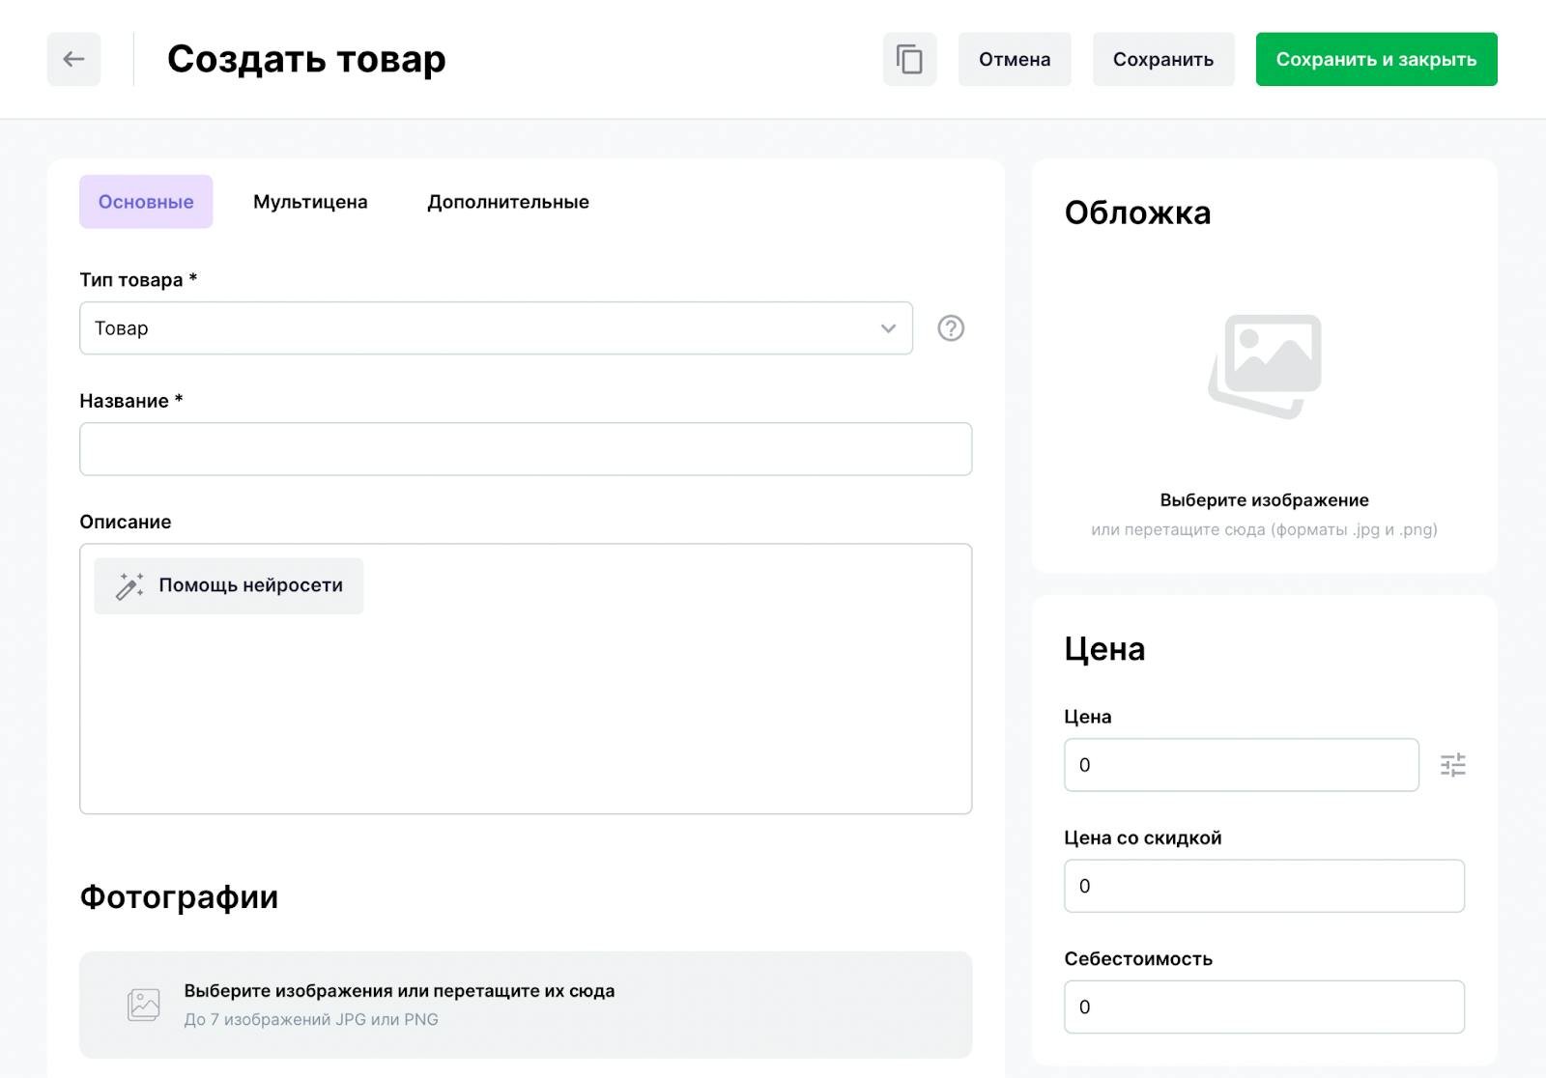Focus the Название input field
This screenshot has width=1546, height=1078.
pyautogui.click(x=526, y=449)
